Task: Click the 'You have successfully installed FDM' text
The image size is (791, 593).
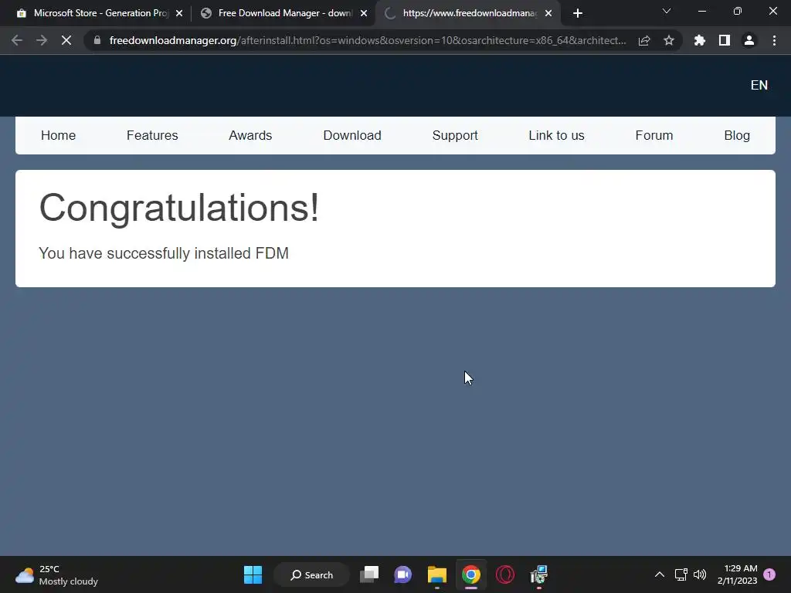Action: click(x=164, y=253)
